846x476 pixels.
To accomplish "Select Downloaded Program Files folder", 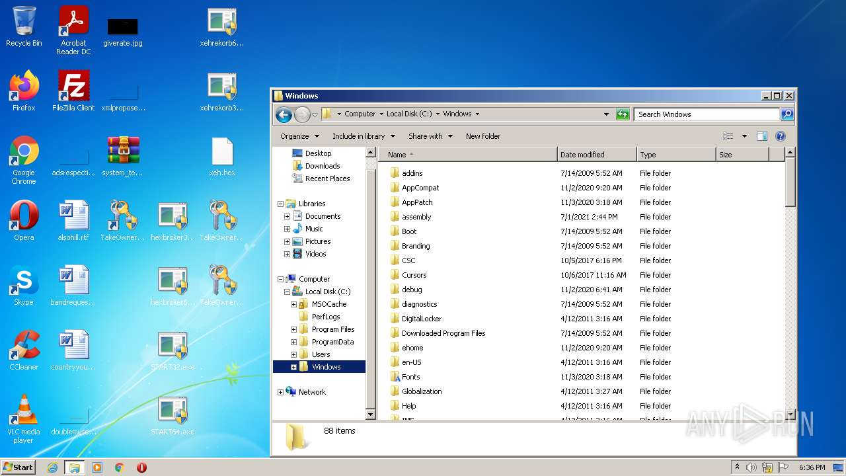I will coord(582,333).
